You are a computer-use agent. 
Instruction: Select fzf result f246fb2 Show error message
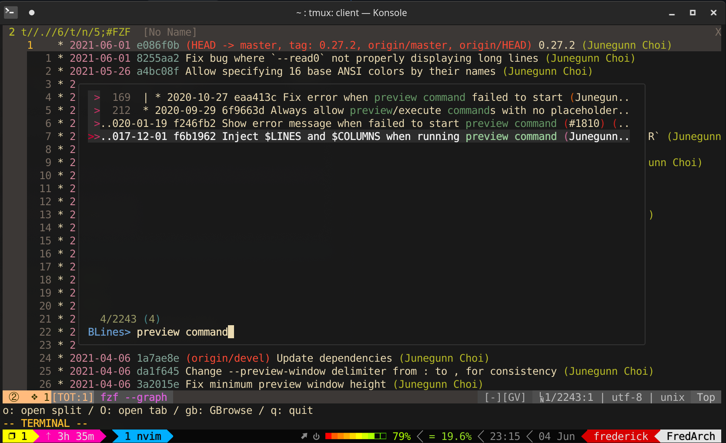359,123
